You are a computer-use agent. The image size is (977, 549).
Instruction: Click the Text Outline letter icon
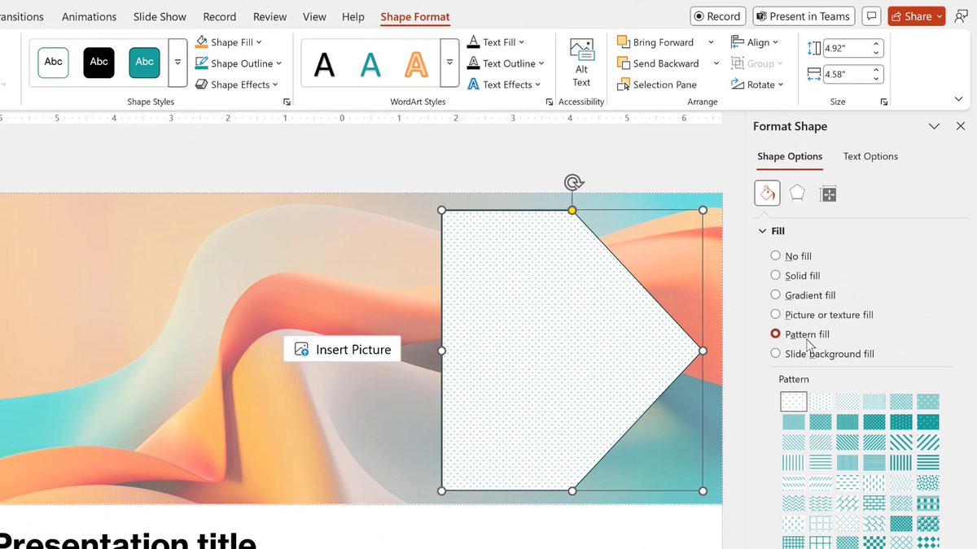(x=473, y=63)
